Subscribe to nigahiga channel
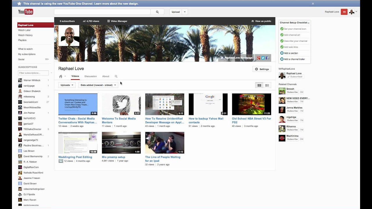The height and width of the screenshot is (209, 372). [292, 120]
